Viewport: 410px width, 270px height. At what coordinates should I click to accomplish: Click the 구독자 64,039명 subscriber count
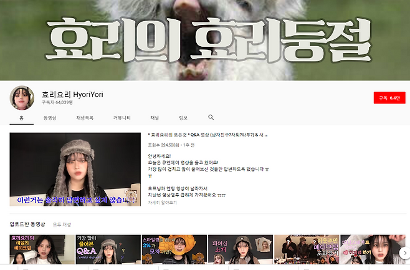[x=57, y=102]
